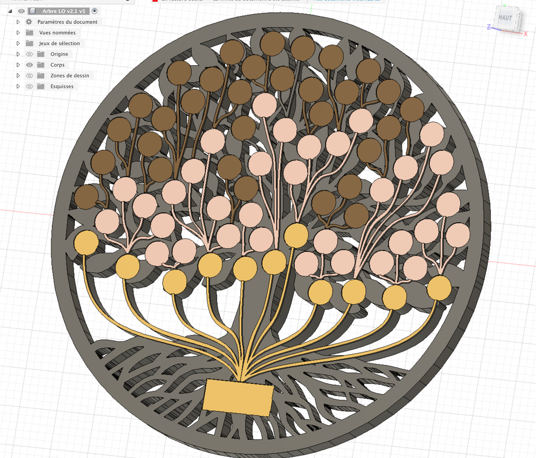Hide the Corps folder using its eye
The height and width of the screenshot is (458, 536).
coord(30,65)
